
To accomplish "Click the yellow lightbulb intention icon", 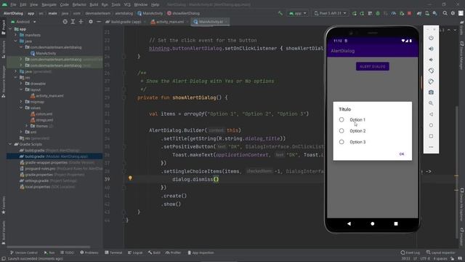I will click(x=130, y=178).
